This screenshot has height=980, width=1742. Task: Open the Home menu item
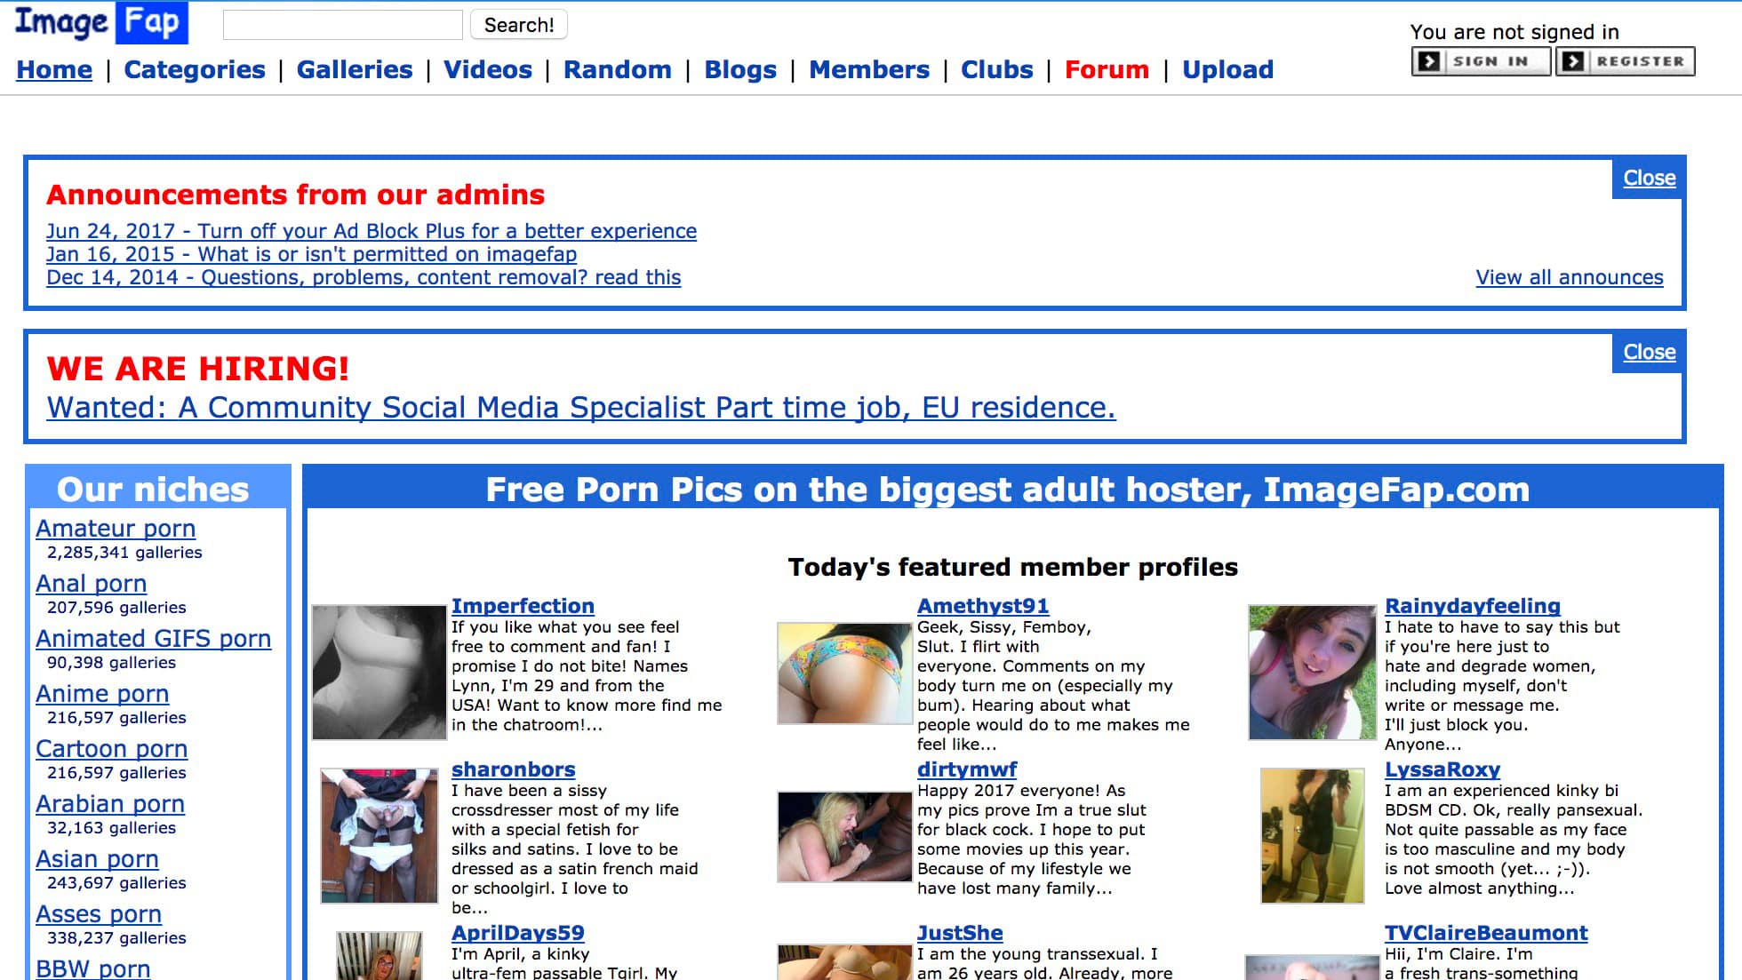coord(54,69)
